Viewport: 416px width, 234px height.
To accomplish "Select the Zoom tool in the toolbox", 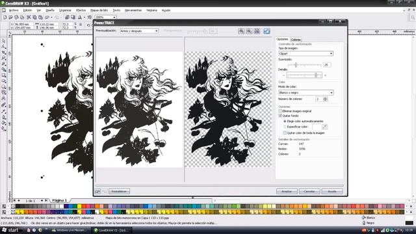I will point(4,58).
